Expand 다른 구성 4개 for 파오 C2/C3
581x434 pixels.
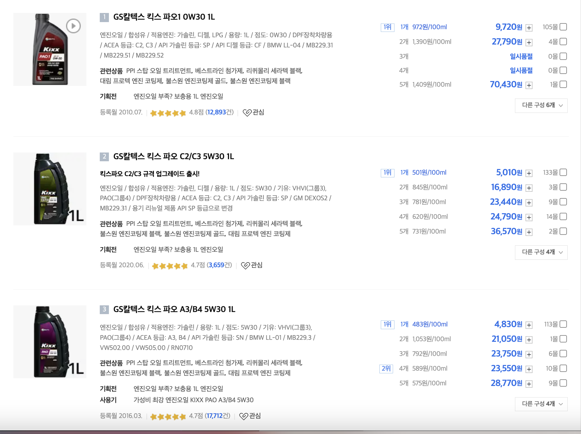click(541, 252)
